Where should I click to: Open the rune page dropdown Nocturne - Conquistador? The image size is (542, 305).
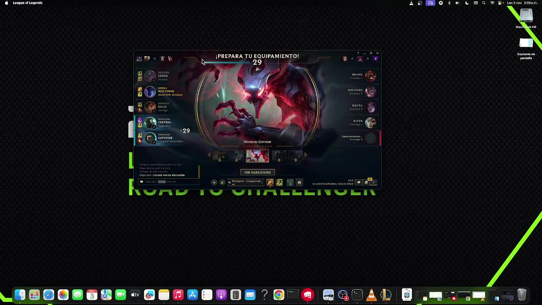click(x=246, y=182)
